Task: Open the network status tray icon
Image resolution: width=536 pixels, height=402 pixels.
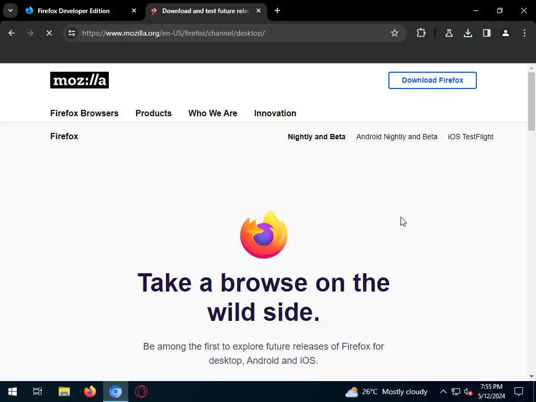Action: [x=456, y=392]
